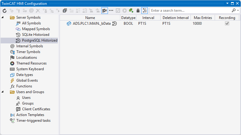Open All Symbols in tree
Viewport: 241px width, 135px height.
[31, 23]
